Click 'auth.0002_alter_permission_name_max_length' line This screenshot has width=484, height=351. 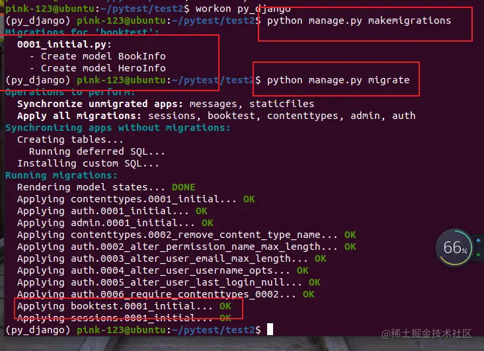click(x=186, y=247)
